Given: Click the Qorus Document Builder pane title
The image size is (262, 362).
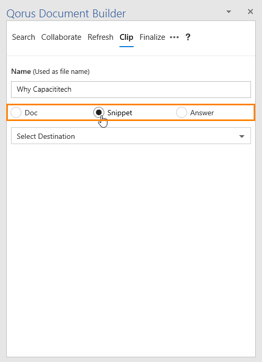Looking at the screenshot, I should coord(66,14).
